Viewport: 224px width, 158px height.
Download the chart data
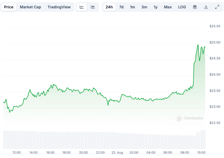click(x=206, y=7)
